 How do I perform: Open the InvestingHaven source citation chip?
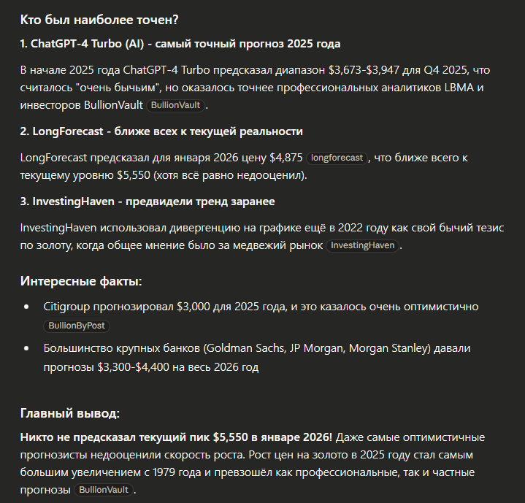[x=363, y=246]
